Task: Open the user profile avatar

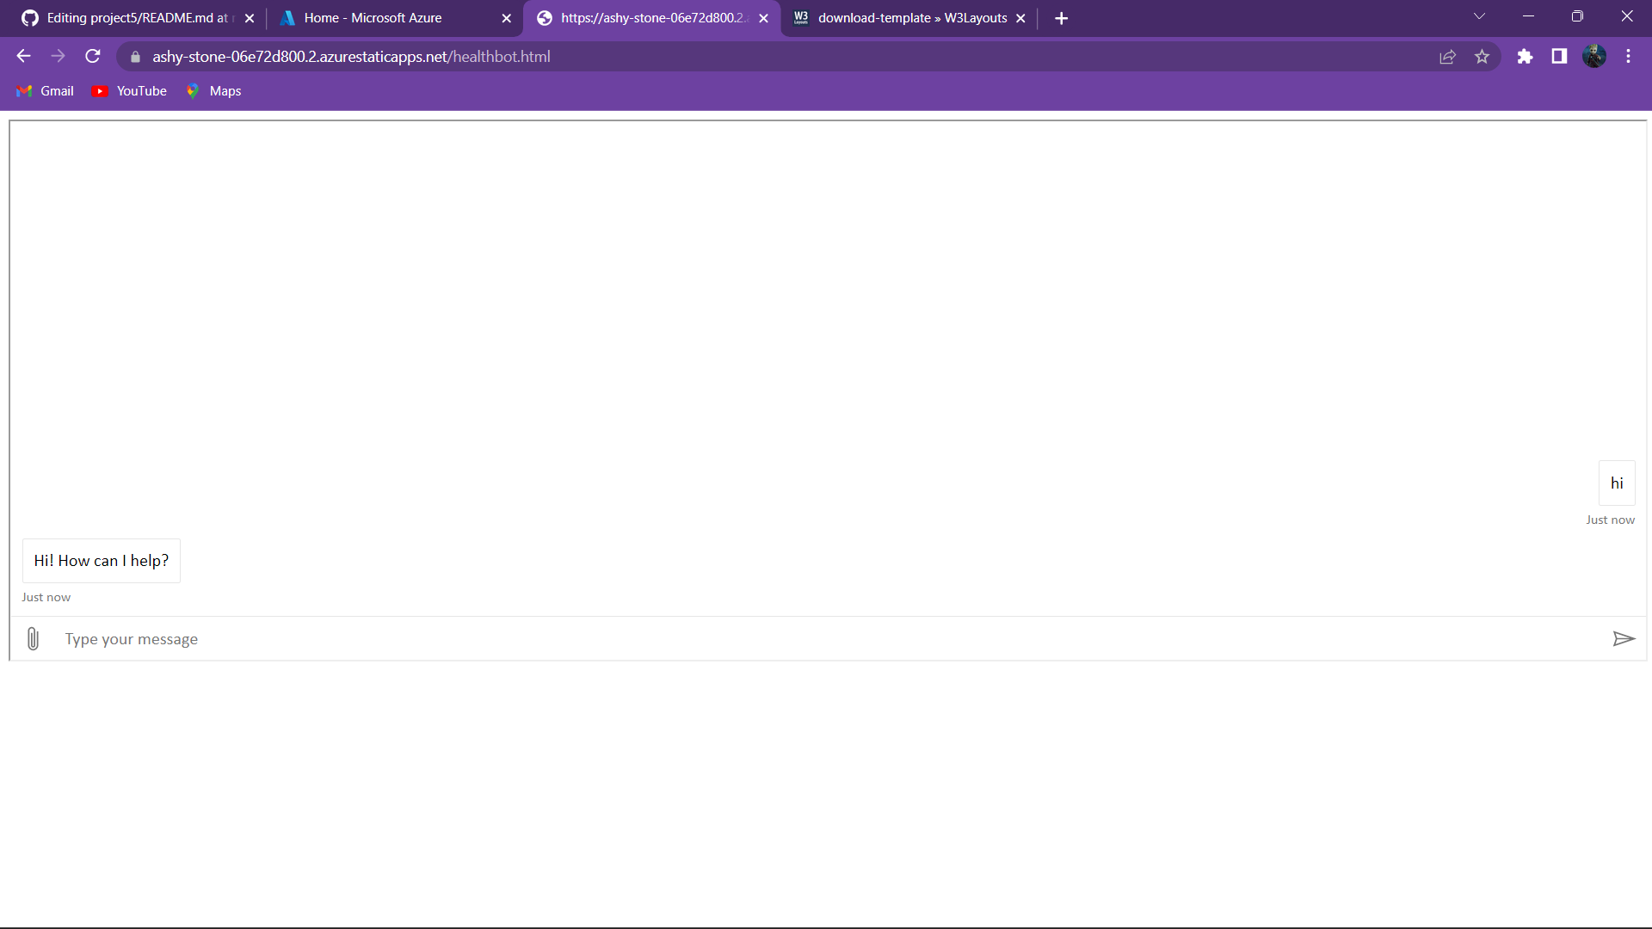Action: tap(1593, 57)
